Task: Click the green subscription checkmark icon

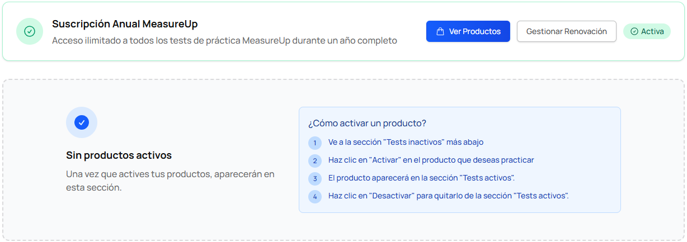Action: point(30,31)
